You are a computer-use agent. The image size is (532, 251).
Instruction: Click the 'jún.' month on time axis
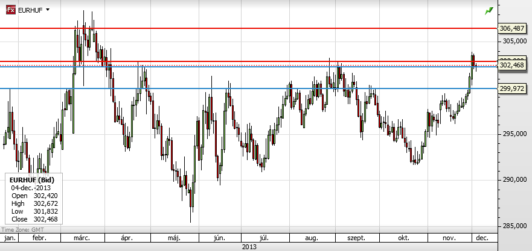pyautogui.click(x=219, y=238)
